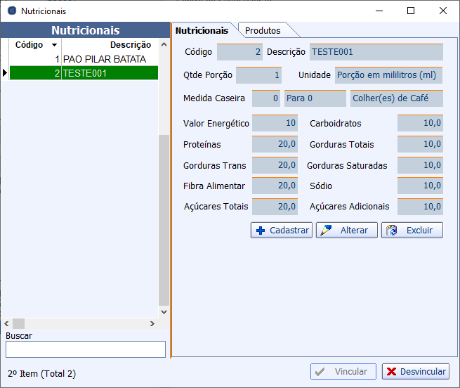This screenshot has width=460, height=388.
Task: Click the trash icon on Excluir button
Action: [392, 231]
